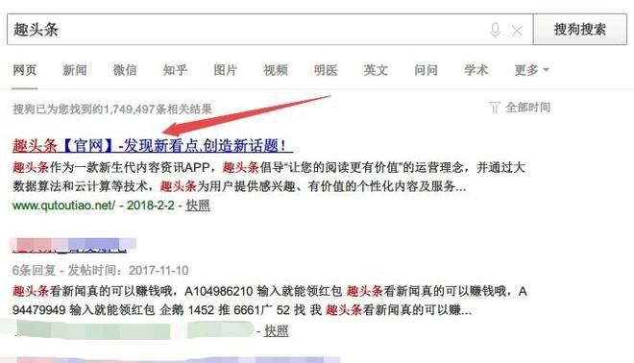The height and width of the screenshot is (363, 634).
Task: Clear the search box with X icon
Action: (x=517, y=31)
